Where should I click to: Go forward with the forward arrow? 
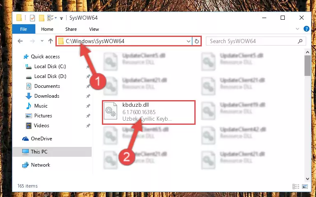(32, 41)
